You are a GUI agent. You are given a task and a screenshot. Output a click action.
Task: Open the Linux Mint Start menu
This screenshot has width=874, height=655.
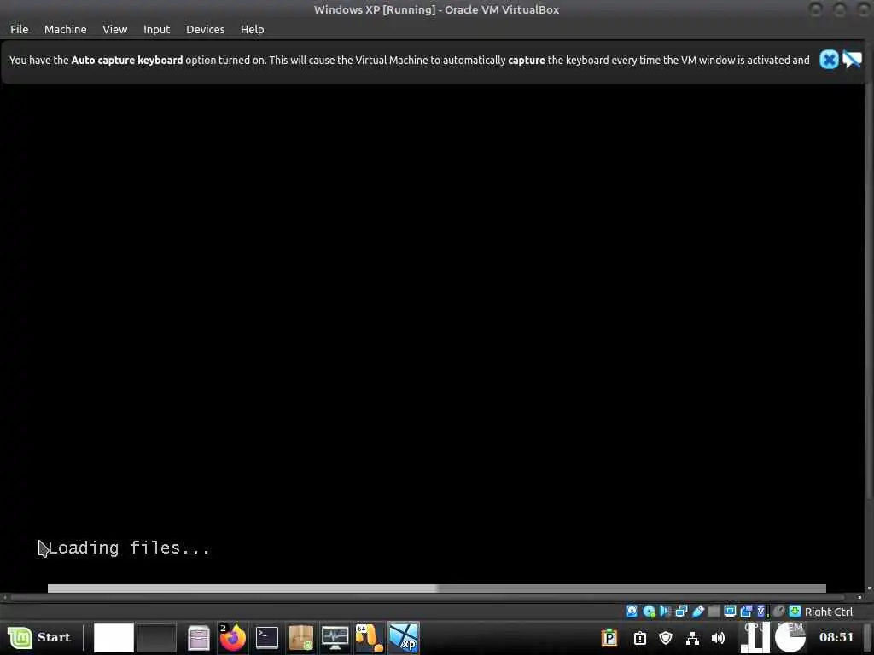pos(39,637)
